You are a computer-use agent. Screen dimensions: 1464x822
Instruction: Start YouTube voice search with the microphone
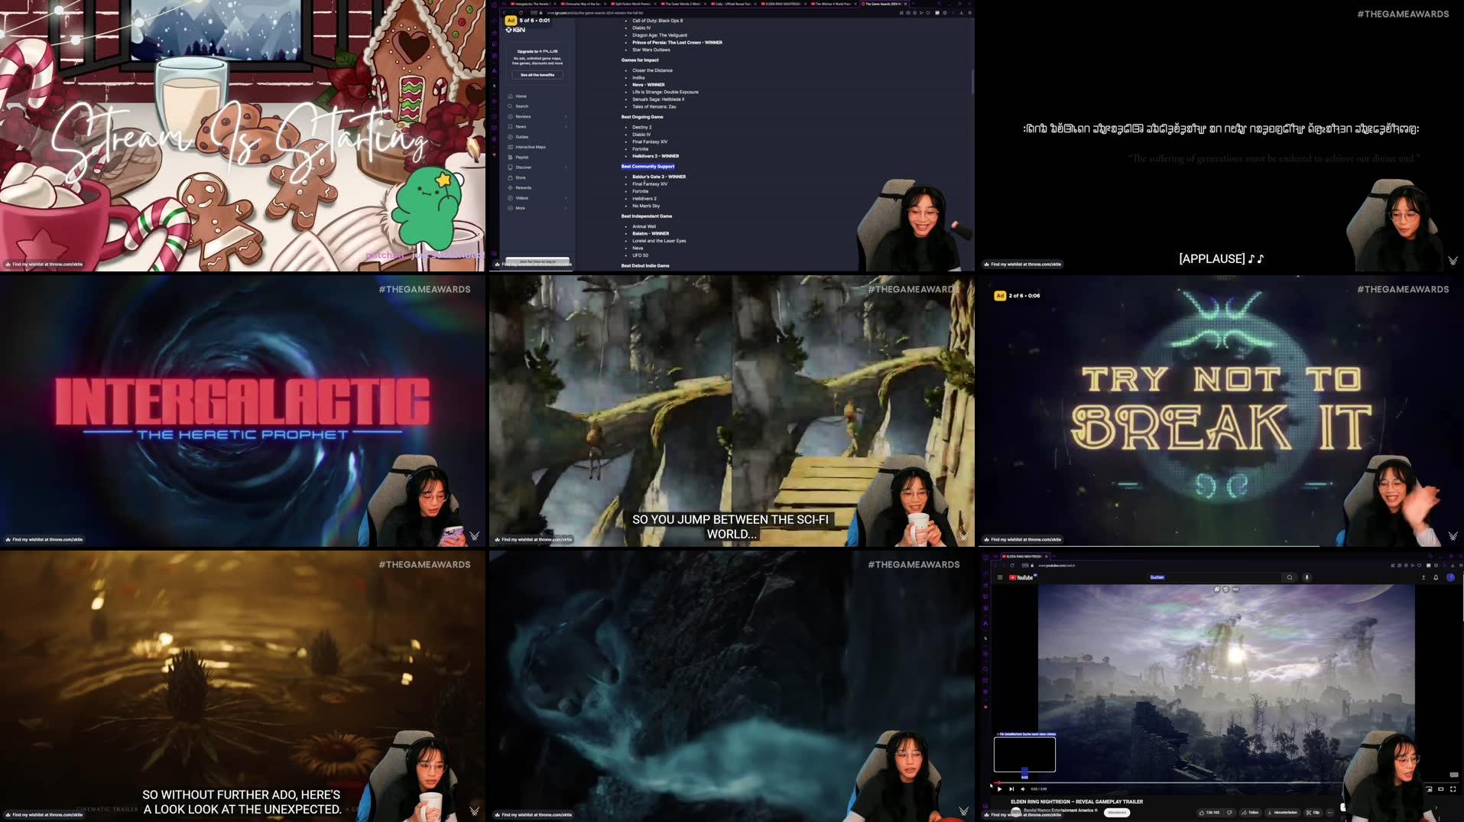click(1307, 577)
